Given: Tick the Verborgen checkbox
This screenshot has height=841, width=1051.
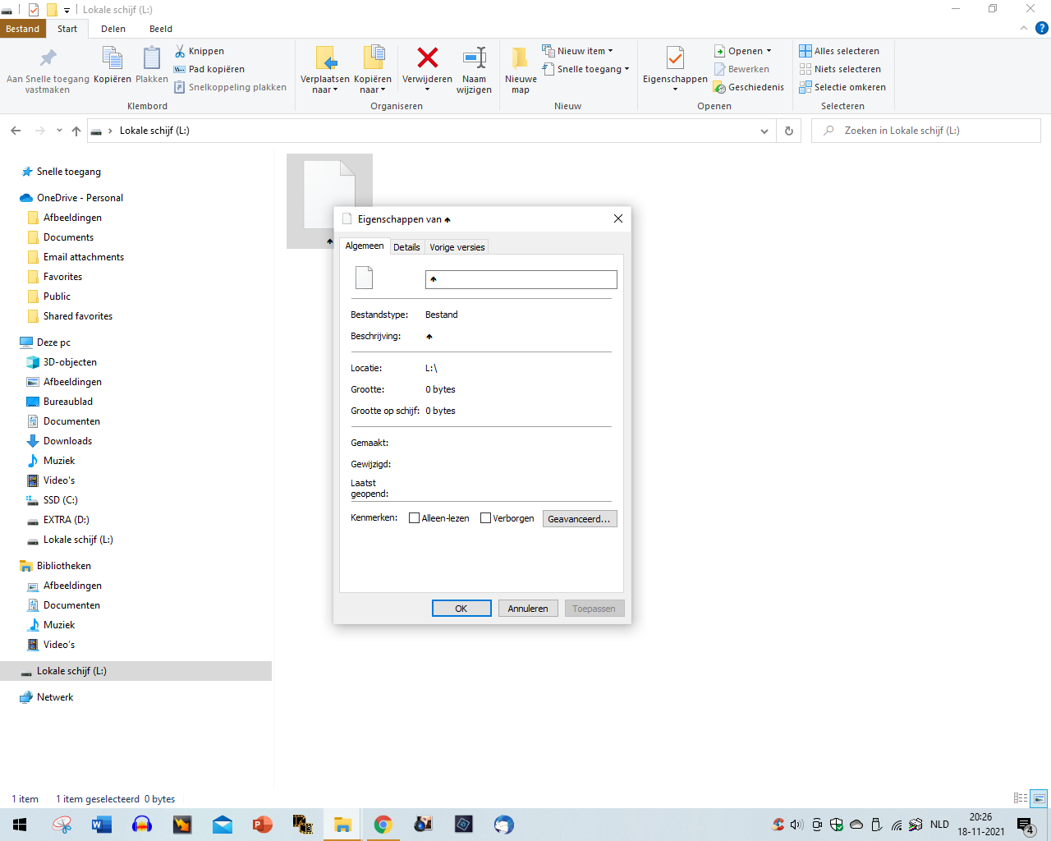Looking at the screenshot, I should click(x=486, y=518).
